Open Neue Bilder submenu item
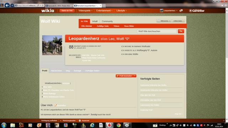Viewport: 228px width, 128px height. pyautogui.click(x=129, y=26)
